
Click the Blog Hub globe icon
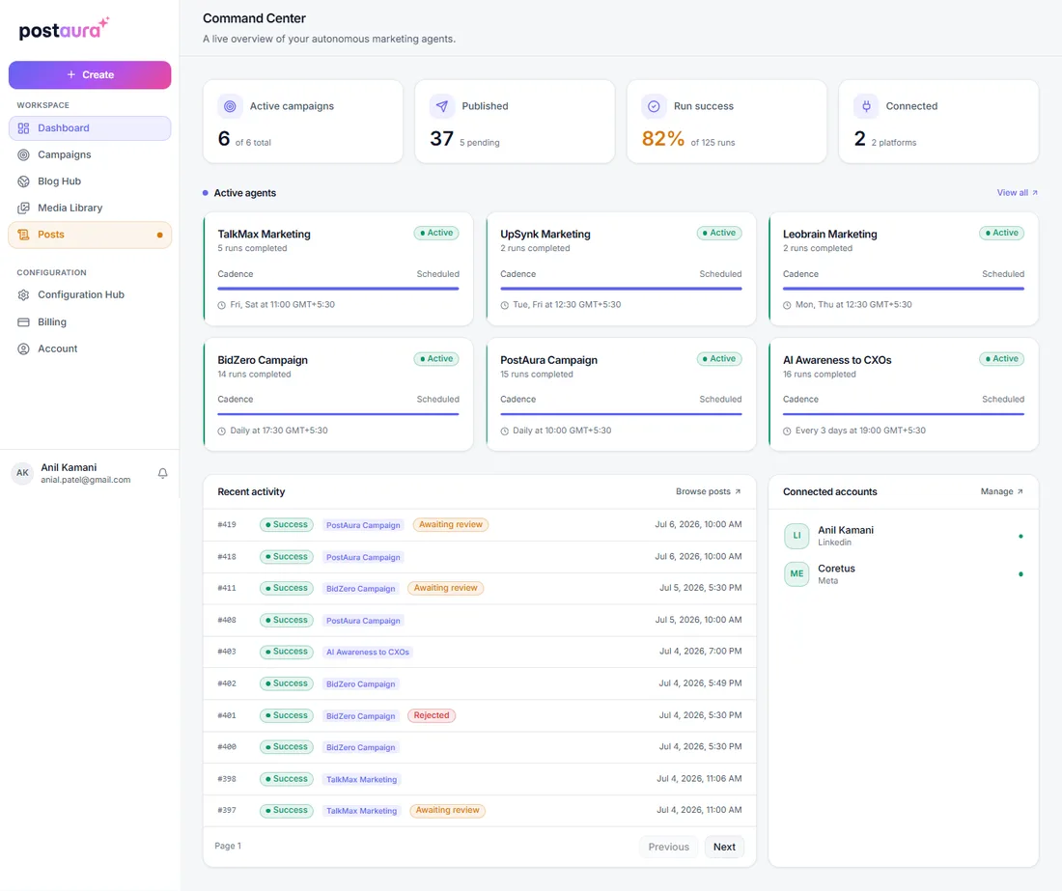[24, 181]
